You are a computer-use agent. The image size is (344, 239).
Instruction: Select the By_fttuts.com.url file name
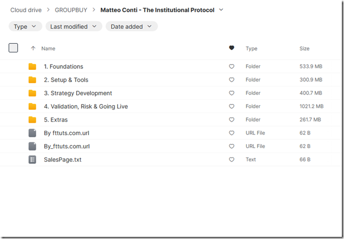(x=67, y=146)
